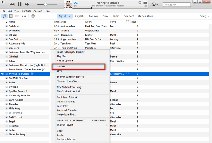This screenshot has width=212, height=143.
Task: Toggle the Judas song checkbox
Action: pyautogui.click(x=6, y=82)
